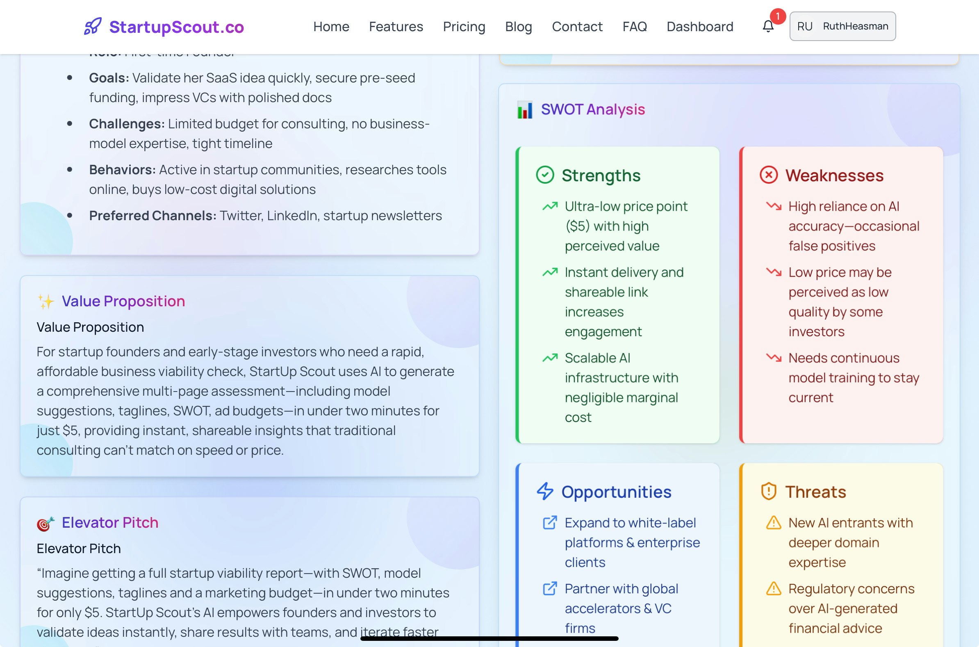Click 'New AI entrants' threat text
This screenshot has height=647, width=979.
850,542
